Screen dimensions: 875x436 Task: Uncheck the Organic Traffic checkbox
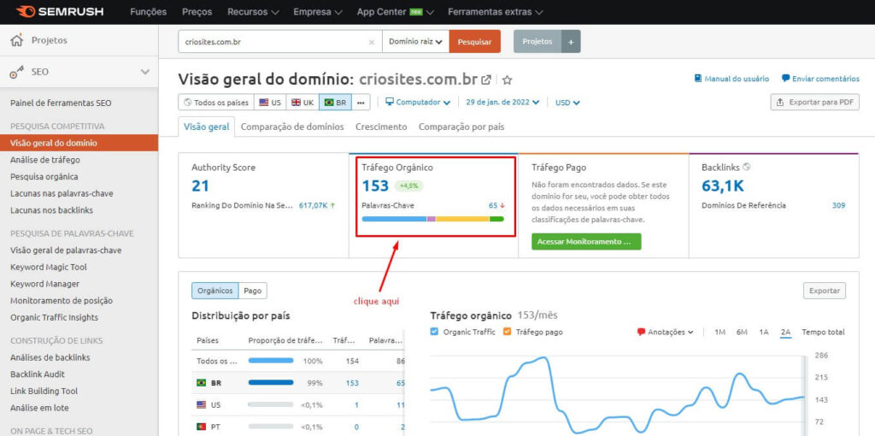435,332
